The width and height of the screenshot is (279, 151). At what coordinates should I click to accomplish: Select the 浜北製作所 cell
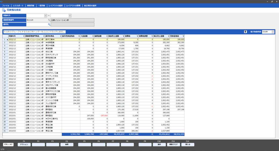click(x=53, y=64)
